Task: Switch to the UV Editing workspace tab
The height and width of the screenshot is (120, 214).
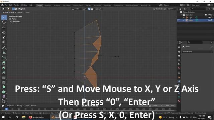Action: point(67,5)
